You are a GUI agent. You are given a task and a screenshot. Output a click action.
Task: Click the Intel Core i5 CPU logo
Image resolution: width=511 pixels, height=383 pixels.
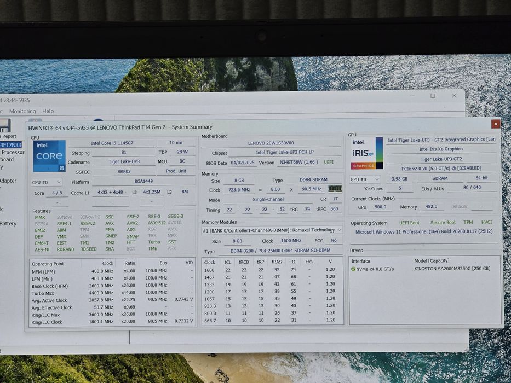49,156
